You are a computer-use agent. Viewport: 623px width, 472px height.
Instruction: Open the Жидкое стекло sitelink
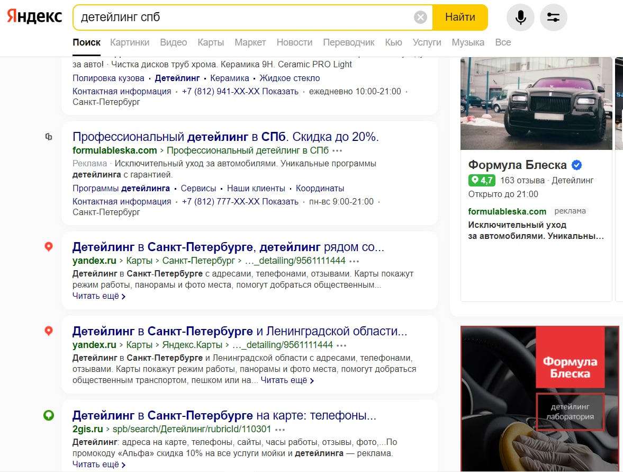(290, 78)
